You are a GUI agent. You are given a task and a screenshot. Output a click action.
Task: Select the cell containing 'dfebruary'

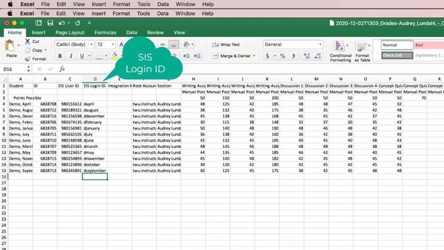tap(95, 122)
